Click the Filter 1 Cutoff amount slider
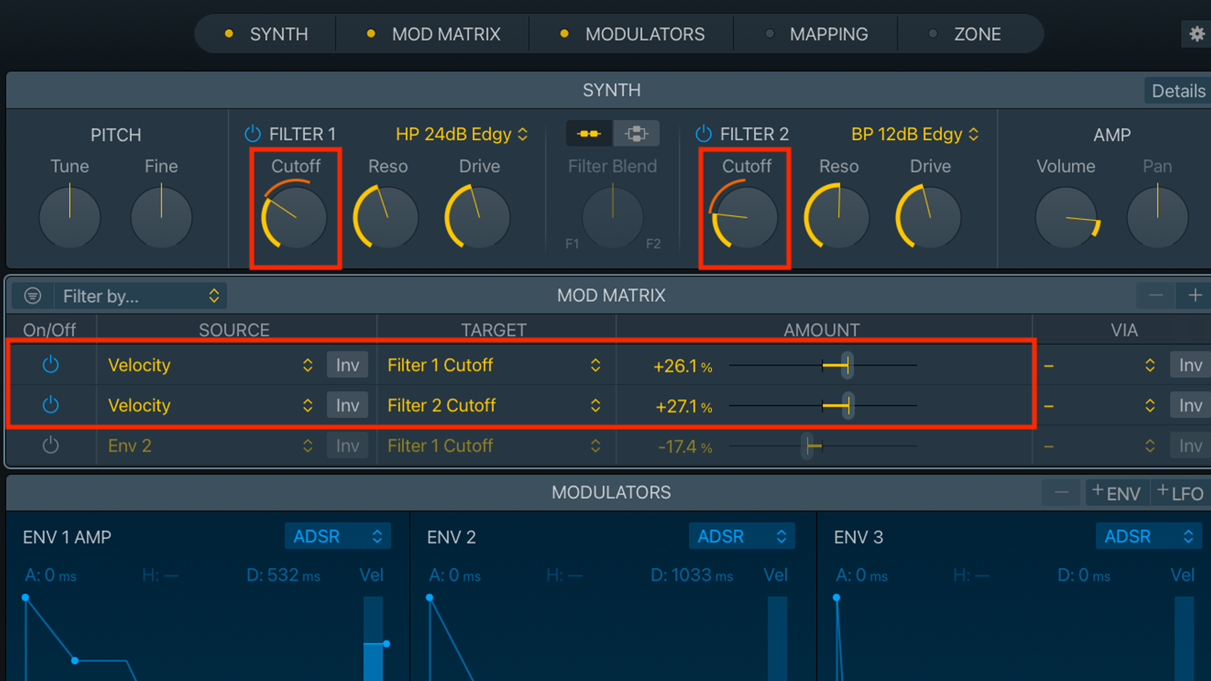 847,365
